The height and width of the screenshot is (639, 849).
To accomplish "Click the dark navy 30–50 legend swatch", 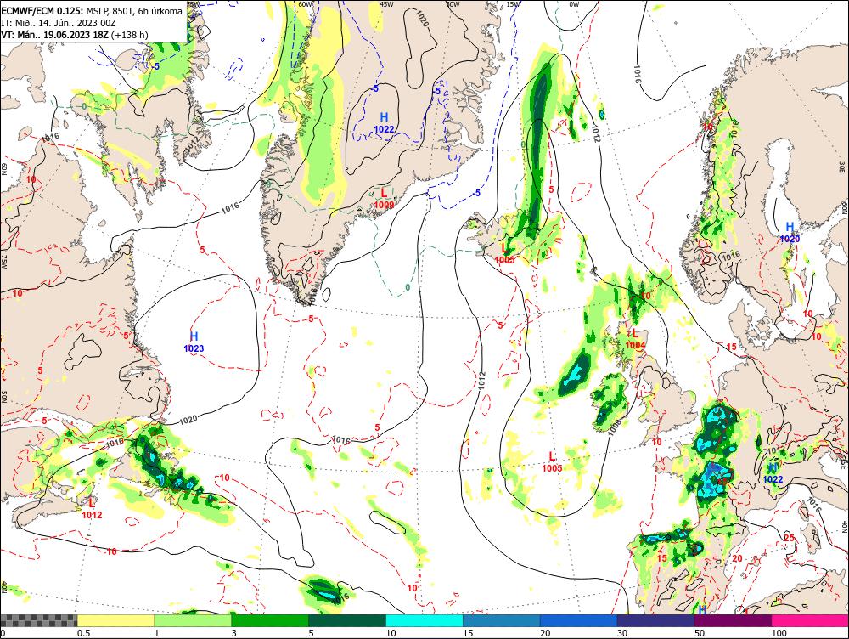I will click(x=655, y=620).
